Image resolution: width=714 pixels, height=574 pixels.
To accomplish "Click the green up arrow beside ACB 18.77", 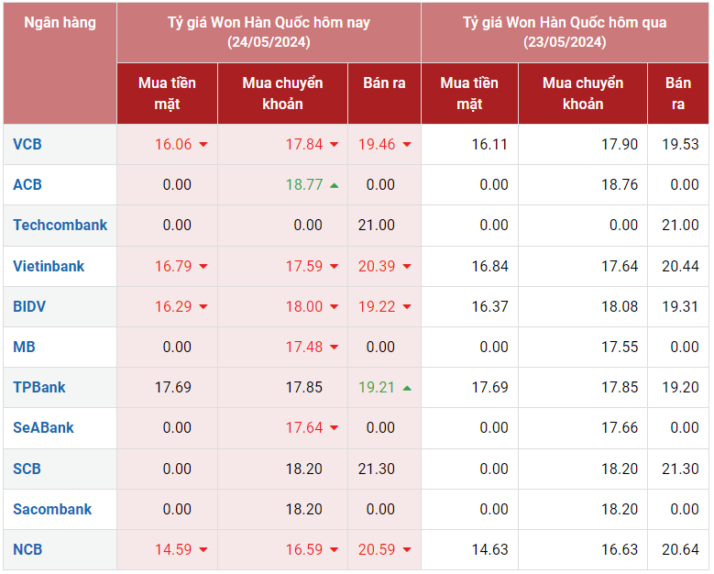I will (x=334, y=185).
